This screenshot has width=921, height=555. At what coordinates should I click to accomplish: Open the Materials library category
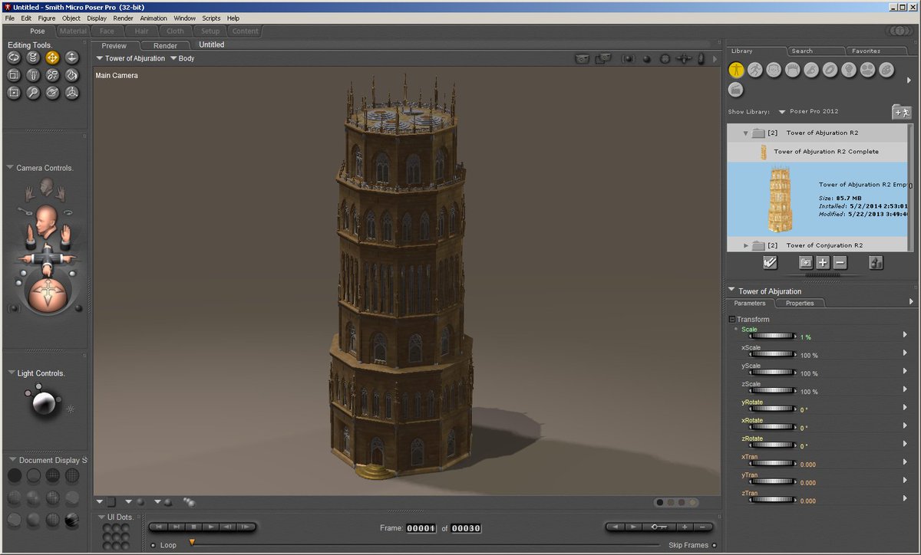pyautogui.click(x=886, y=70)
